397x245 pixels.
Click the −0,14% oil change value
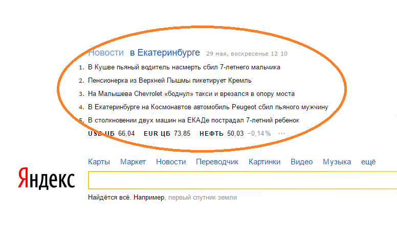259,133
